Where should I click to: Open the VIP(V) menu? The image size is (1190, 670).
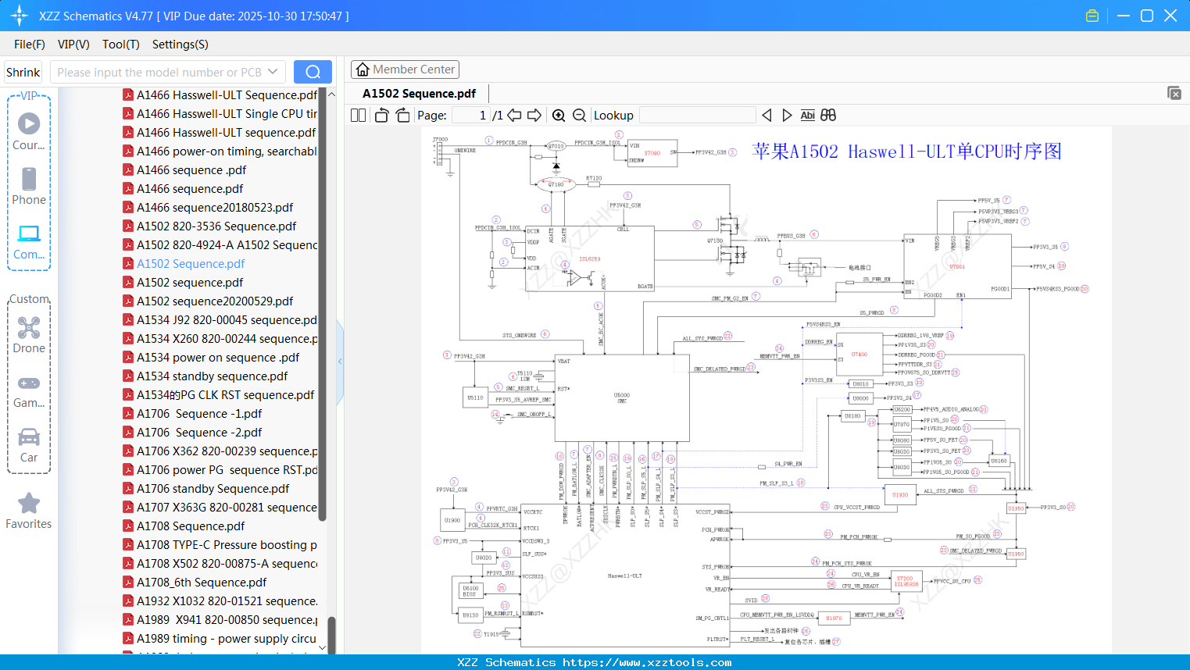(73, 45)
